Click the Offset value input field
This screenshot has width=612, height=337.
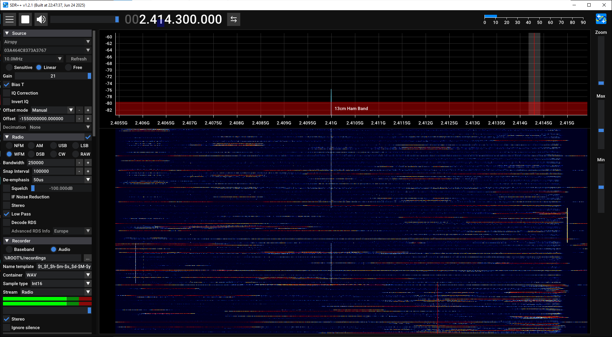(x=46, y=119)
